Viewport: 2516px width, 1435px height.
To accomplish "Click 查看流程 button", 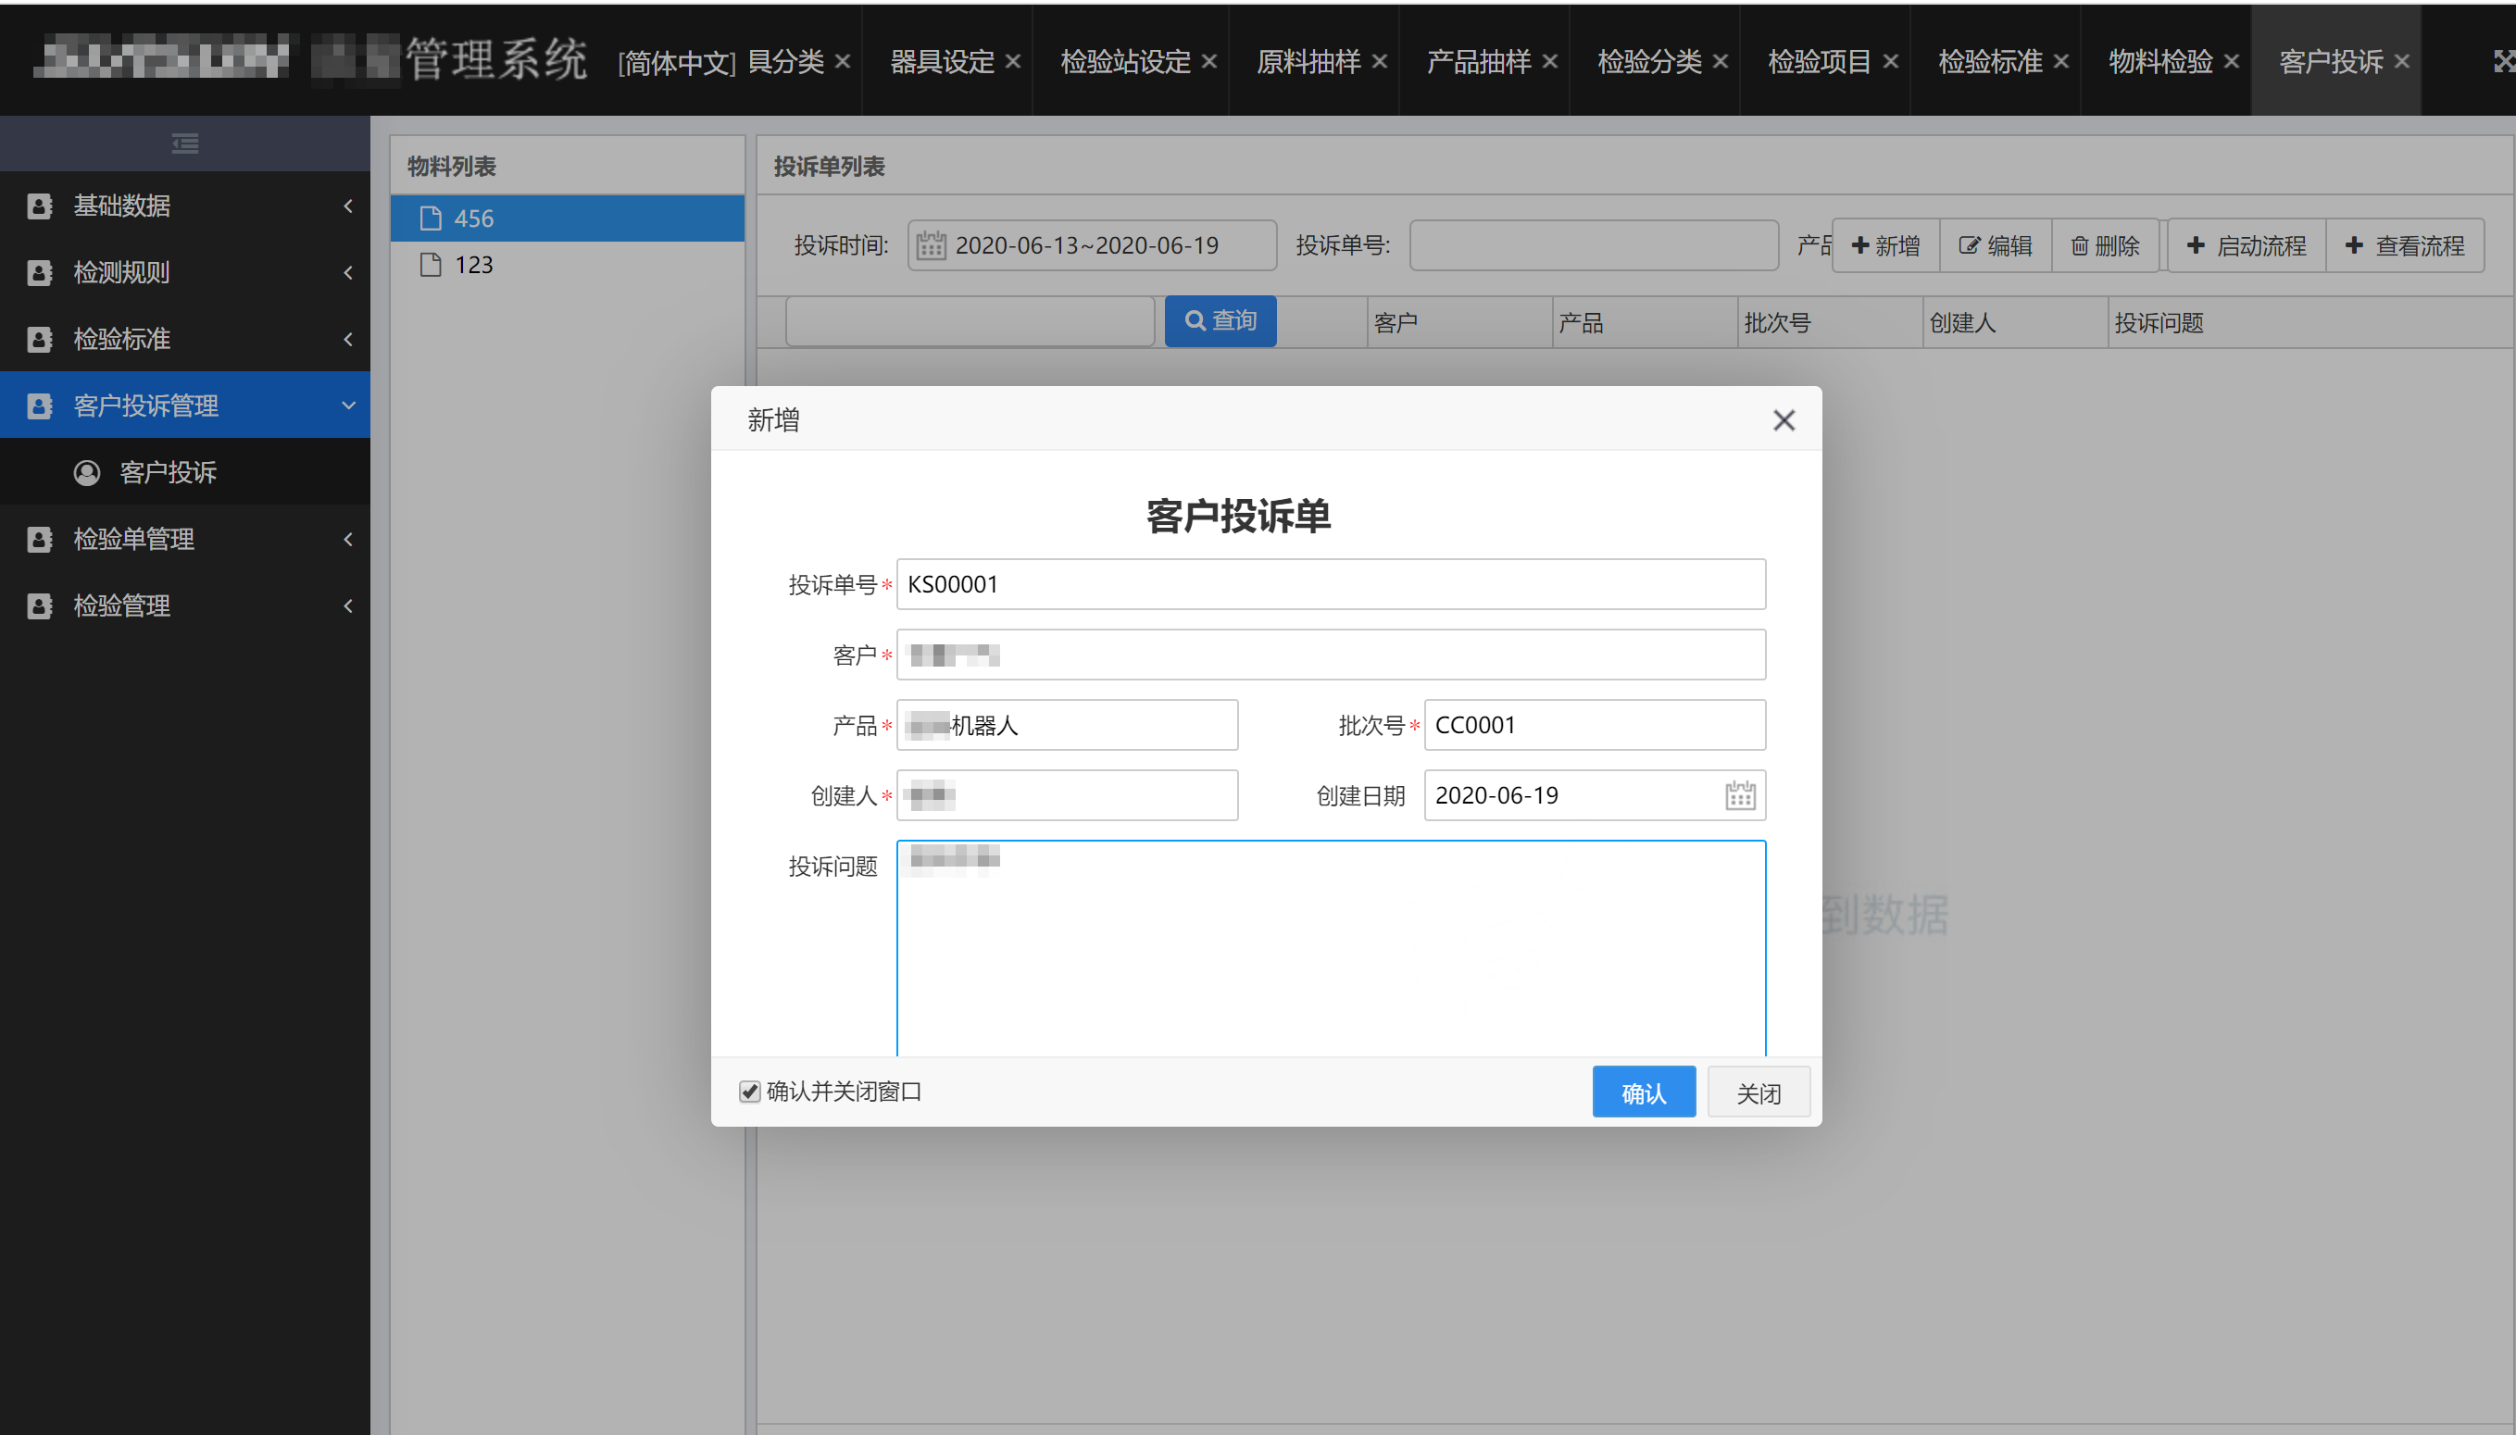I will (x=2405, y=245).
